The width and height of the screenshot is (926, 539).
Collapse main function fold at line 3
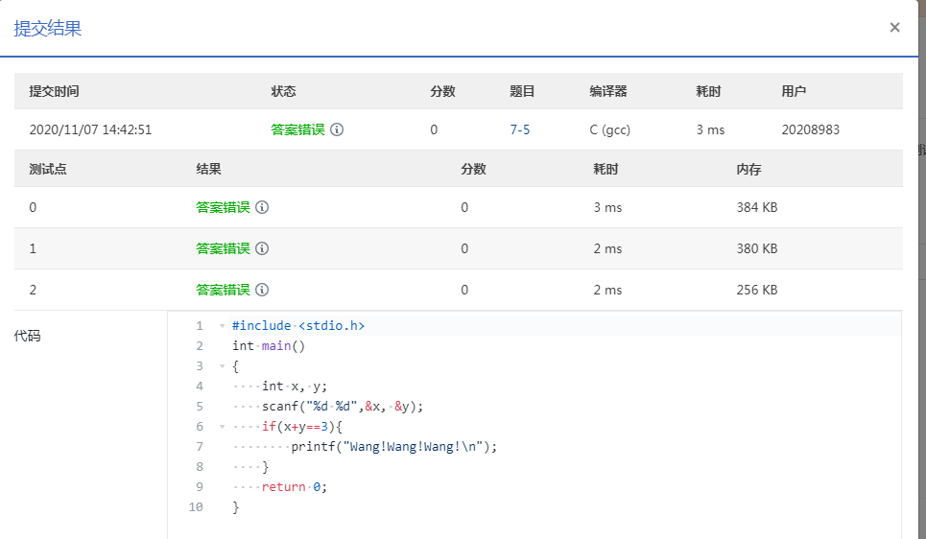pyautogui.click(x=222, y=366)
